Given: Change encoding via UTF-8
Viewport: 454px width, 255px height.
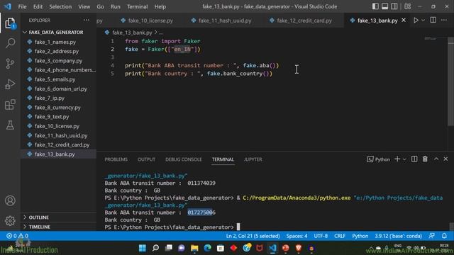Looking at the screenshot, I should point(321,236).
